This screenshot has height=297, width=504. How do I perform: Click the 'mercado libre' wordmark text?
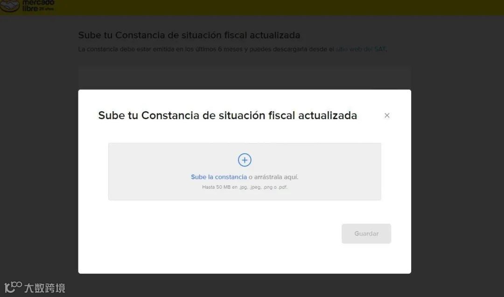[x=38, y=6]
